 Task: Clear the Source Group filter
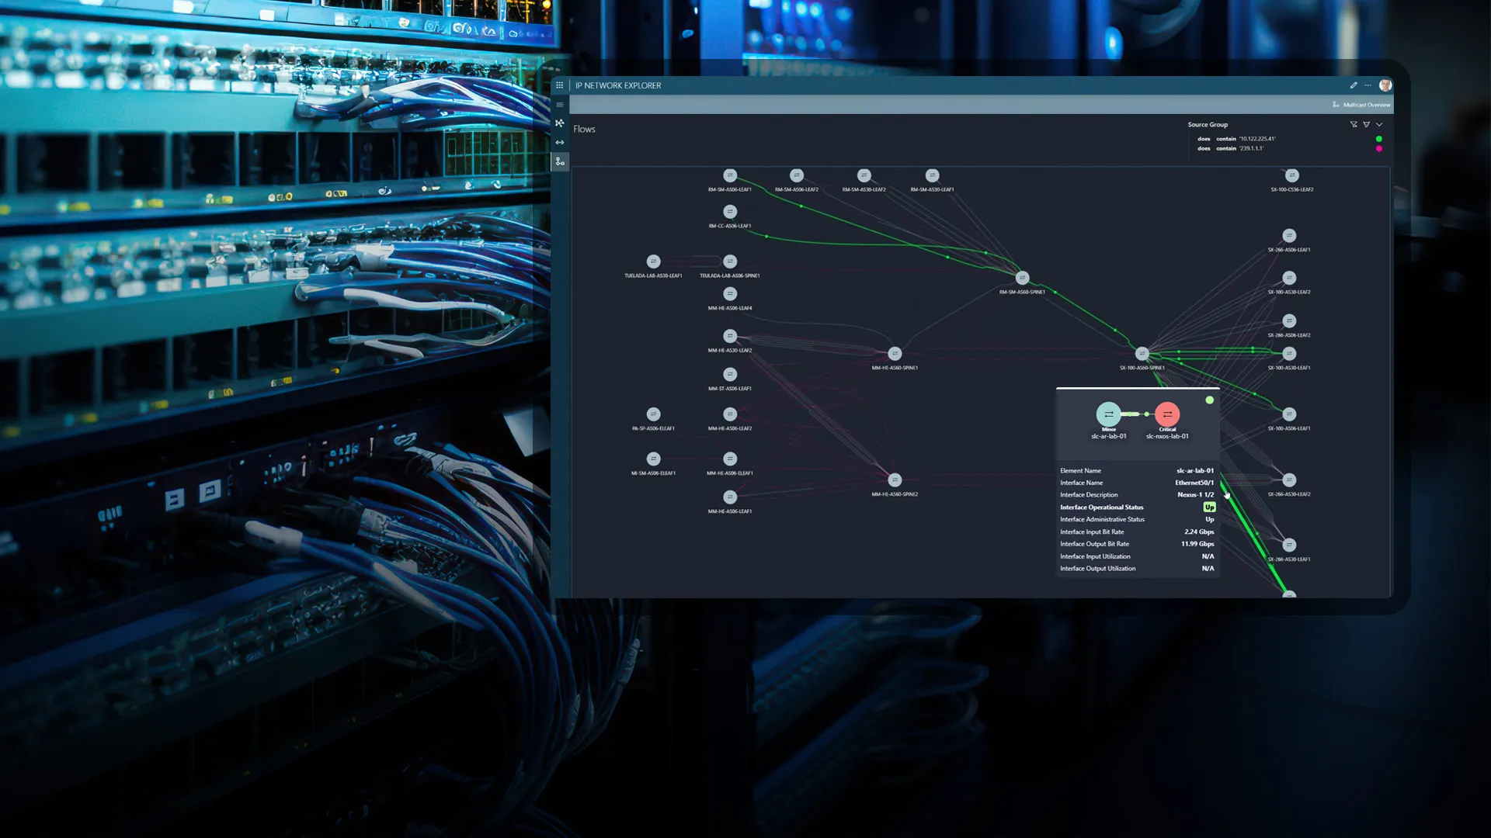coord(1354,124)
